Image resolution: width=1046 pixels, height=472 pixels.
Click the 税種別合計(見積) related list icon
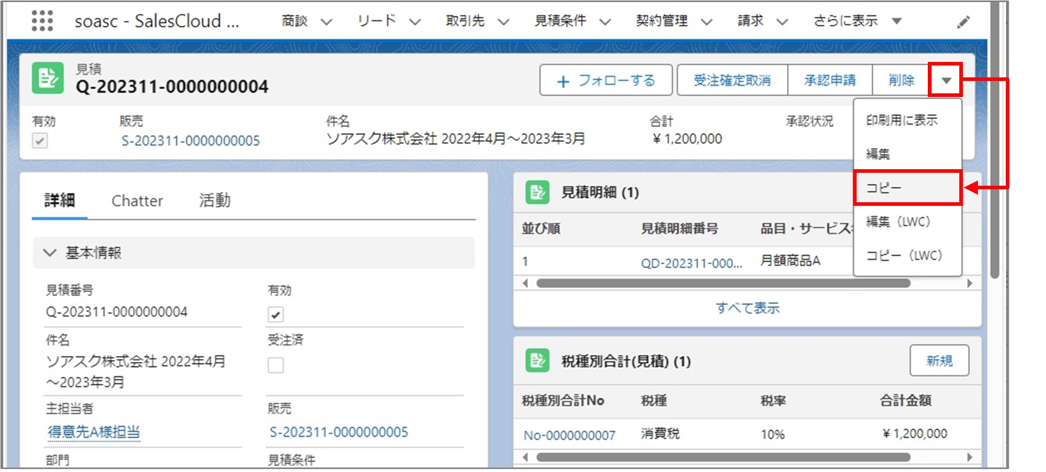[537, 361]
